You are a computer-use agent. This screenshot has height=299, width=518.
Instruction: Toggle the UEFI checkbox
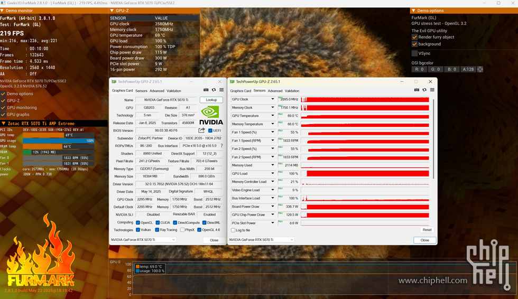(x=210, y=130)
